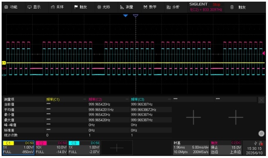Click the 标准差 row label
This screenshot has width=268, height=158.
click(9, 130)
